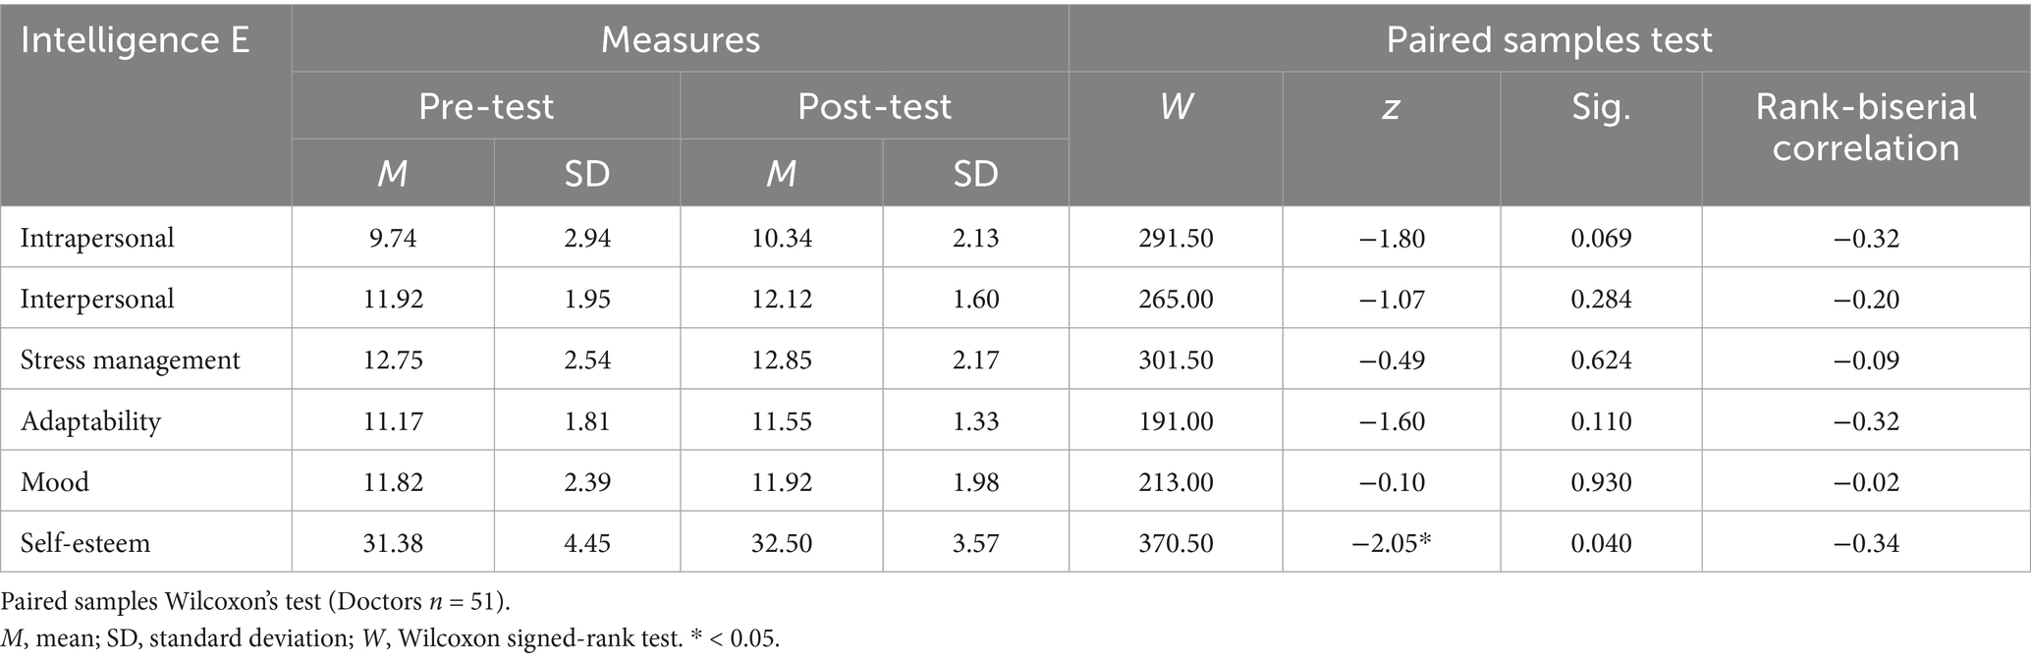Select the "Post-test" subheader

(874, 106)
